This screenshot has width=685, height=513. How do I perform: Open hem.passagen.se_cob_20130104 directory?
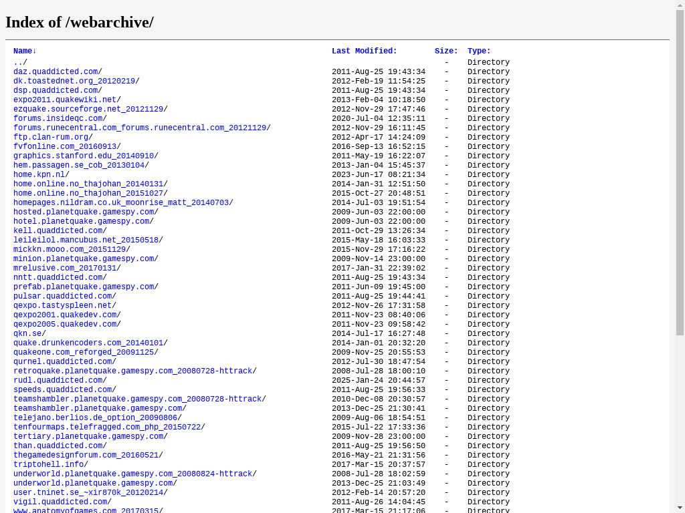tap(79, 166)
